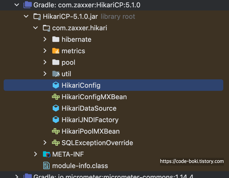
Task: Click the orange metrics folder icon
Action: click(x=56, y=51)
